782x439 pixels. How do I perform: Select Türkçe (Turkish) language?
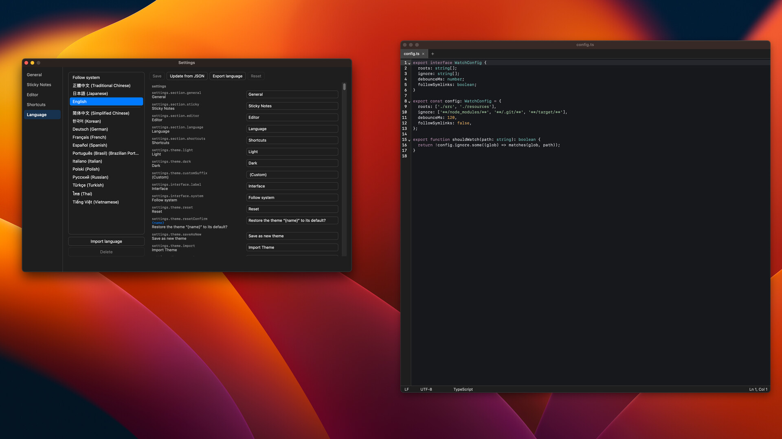106,185
